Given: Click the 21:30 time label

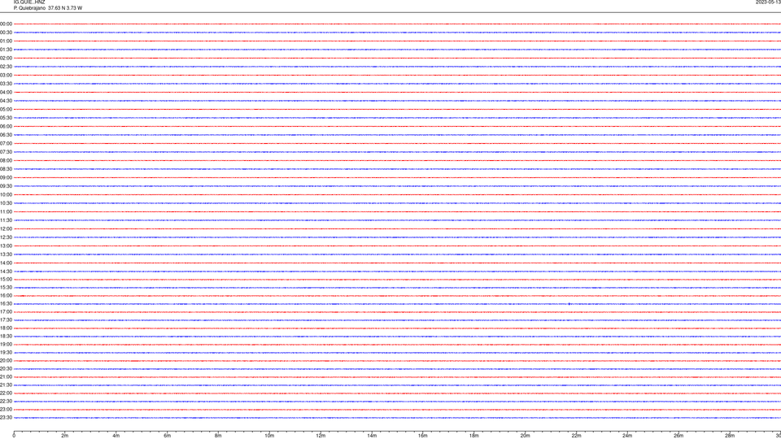Looking at the screenshot, I should tap(6, 385).
